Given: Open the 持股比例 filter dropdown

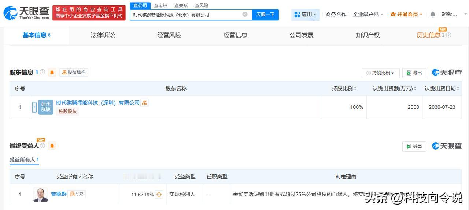Looking at the screenshot, I should tap(380, 73).
